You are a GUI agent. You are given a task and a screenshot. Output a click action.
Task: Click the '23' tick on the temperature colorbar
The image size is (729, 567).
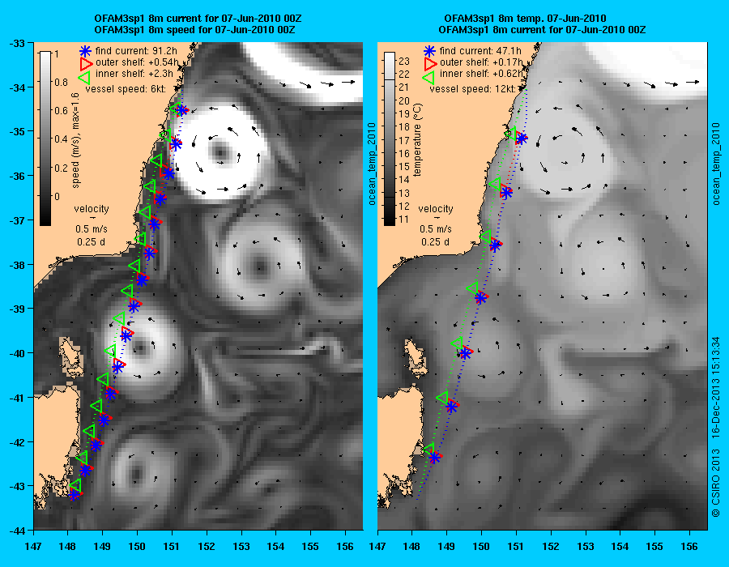pos(404,62)
